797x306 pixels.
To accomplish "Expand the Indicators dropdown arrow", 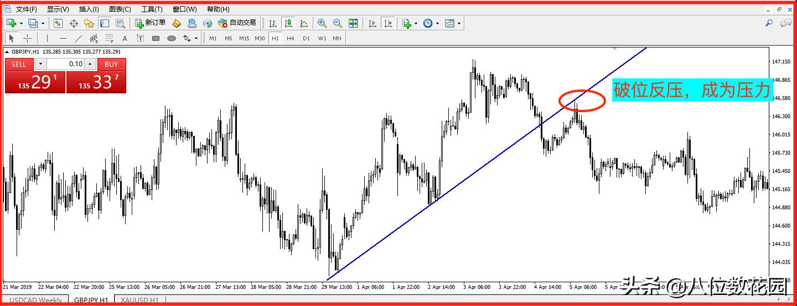I will 416,23.
